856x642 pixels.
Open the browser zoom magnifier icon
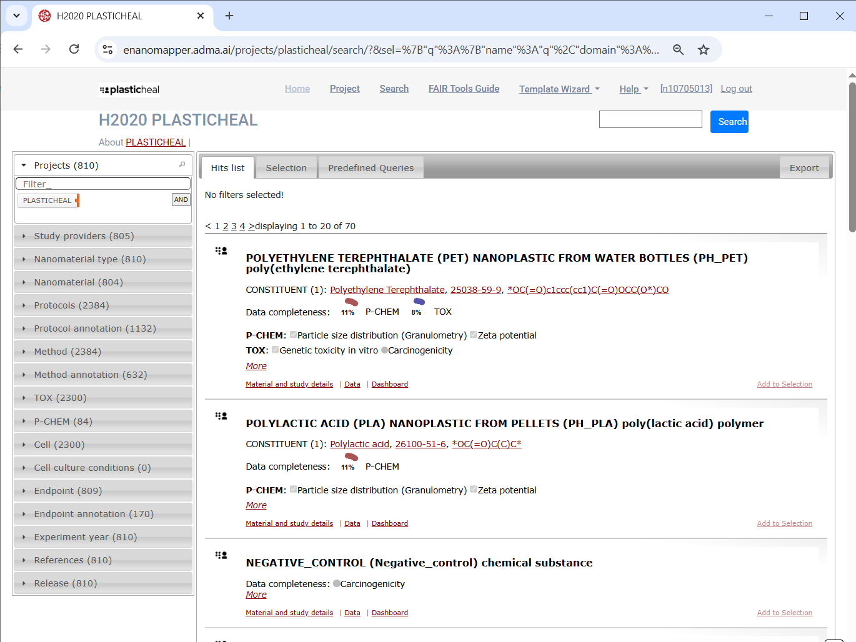678,50
